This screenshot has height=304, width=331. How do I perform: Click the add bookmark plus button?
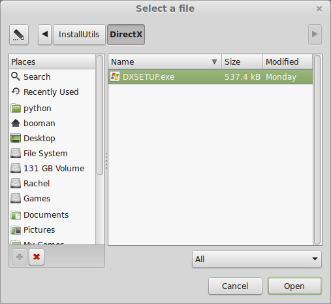[20, 257]
